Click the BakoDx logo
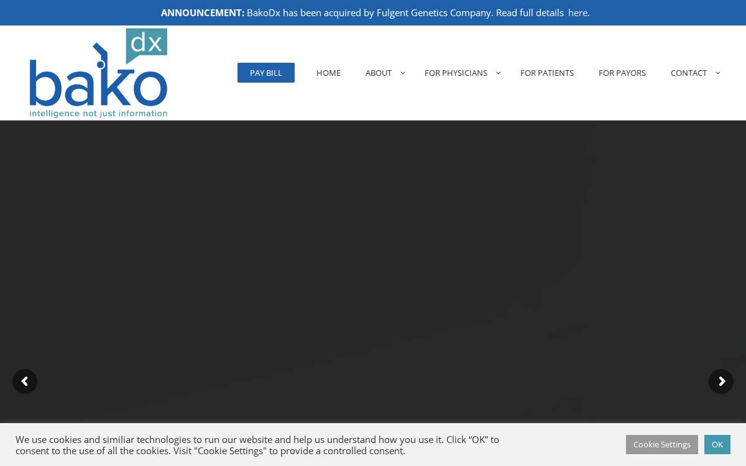The height and width of the screenshot is (466, 746). pos(98,73)
